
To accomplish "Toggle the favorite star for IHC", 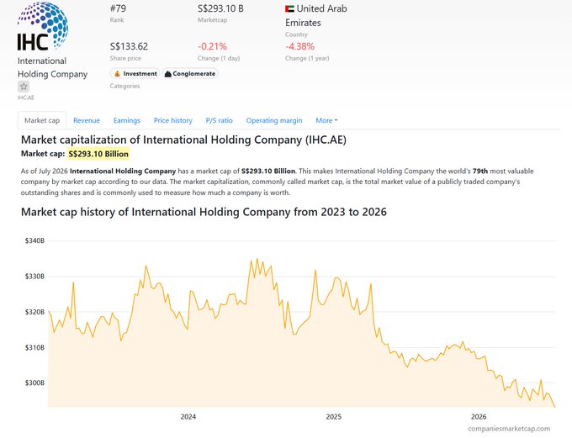I will point(24,87).
